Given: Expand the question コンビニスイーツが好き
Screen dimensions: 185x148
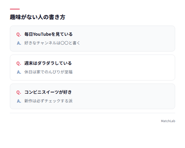Looking at the screenshot, I should click(x=48, y=92).
